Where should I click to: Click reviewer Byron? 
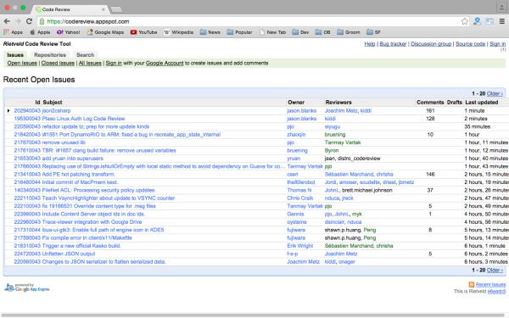[332, 150]
